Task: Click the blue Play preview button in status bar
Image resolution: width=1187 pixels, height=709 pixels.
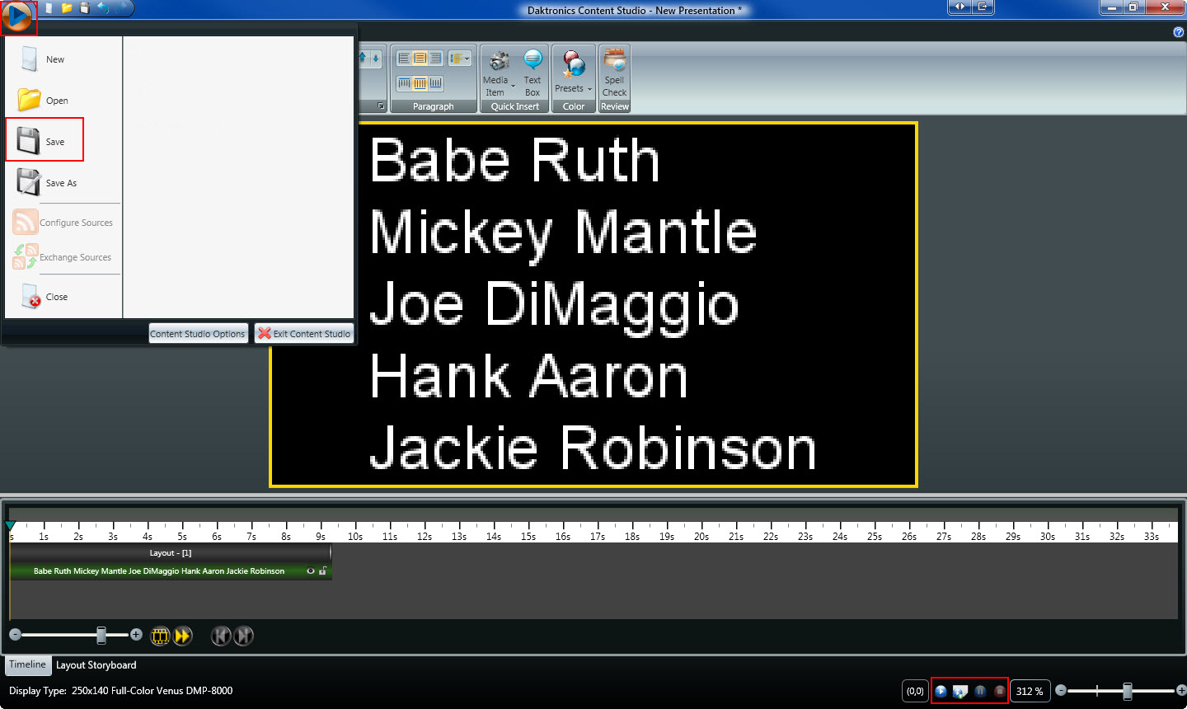Action: point(941,691)
